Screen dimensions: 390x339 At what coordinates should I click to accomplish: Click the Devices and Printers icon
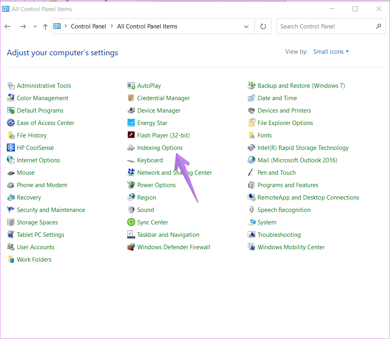(x=252, y=111)
